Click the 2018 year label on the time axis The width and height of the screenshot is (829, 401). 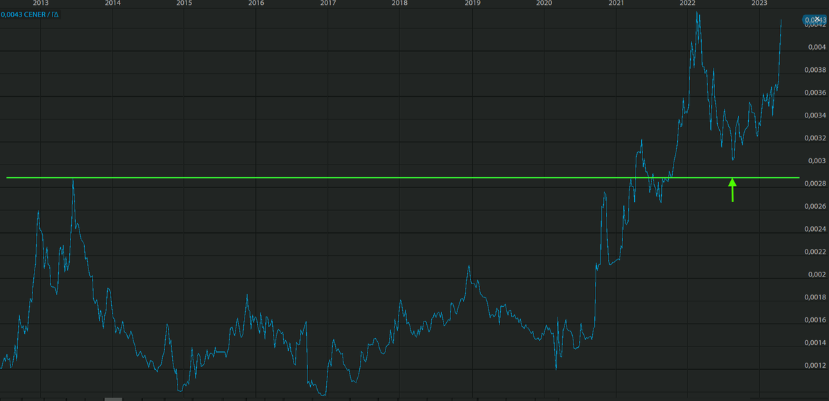pos(400,3)
